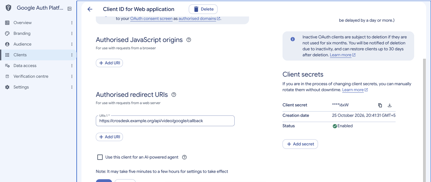Open the Branding more options menu
The height and width of the screenshot is (182, 431).
72,33
